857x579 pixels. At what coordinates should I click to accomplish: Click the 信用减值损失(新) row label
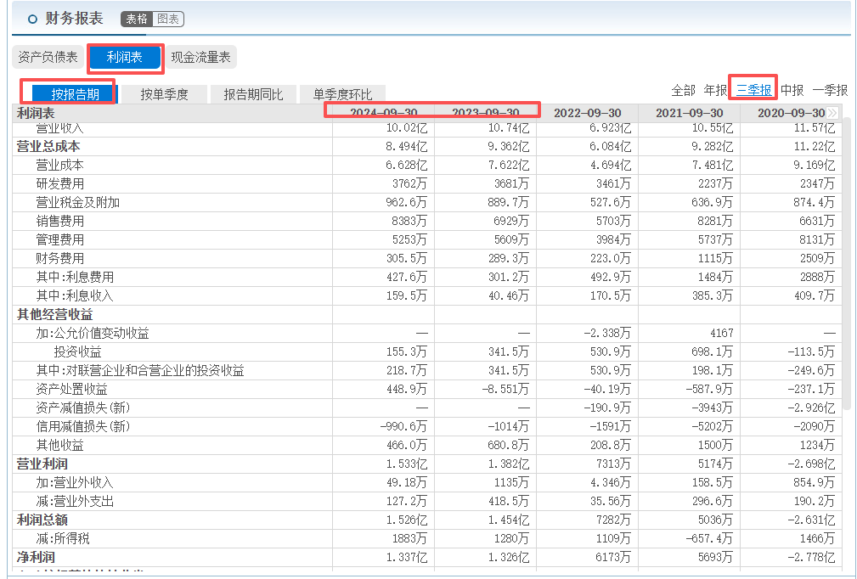[x=83, y=426]
